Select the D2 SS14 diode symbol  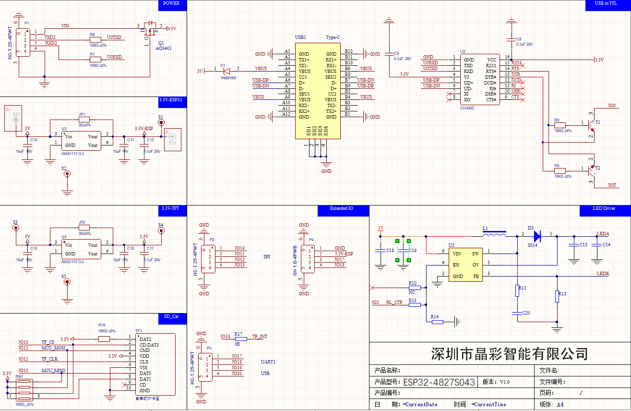(537, 236)
